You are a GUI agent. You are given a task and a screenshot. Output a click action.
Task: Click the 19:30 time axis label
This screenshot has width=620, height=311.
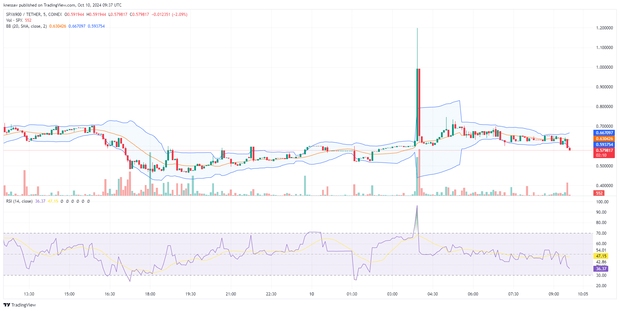pyautogui.click(x=190, y=294)
